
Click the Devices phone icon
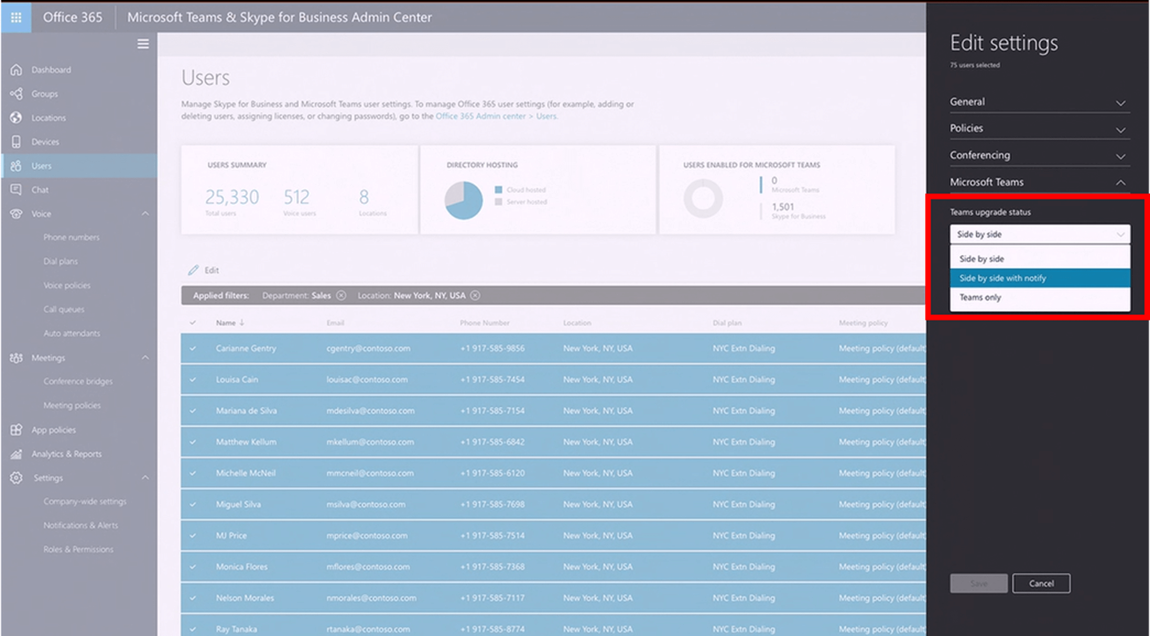tap(16, 141)
